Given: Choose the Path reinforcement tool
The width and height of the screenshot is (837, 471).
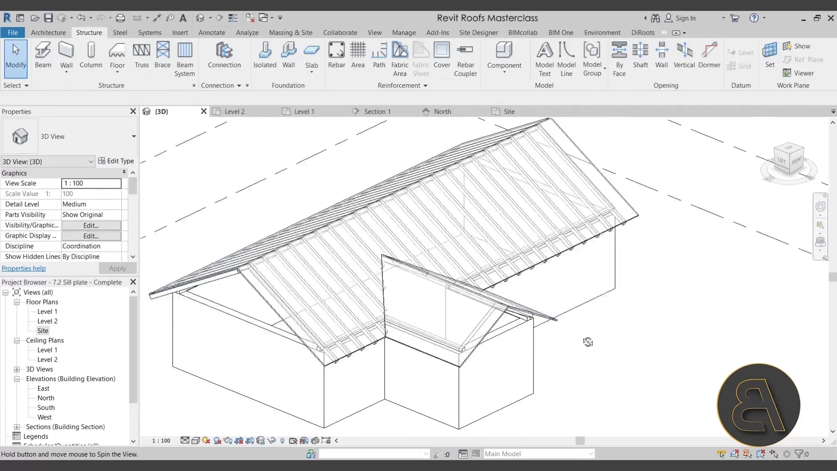Looking at the screenshot, I should click(x=379, y=55).
